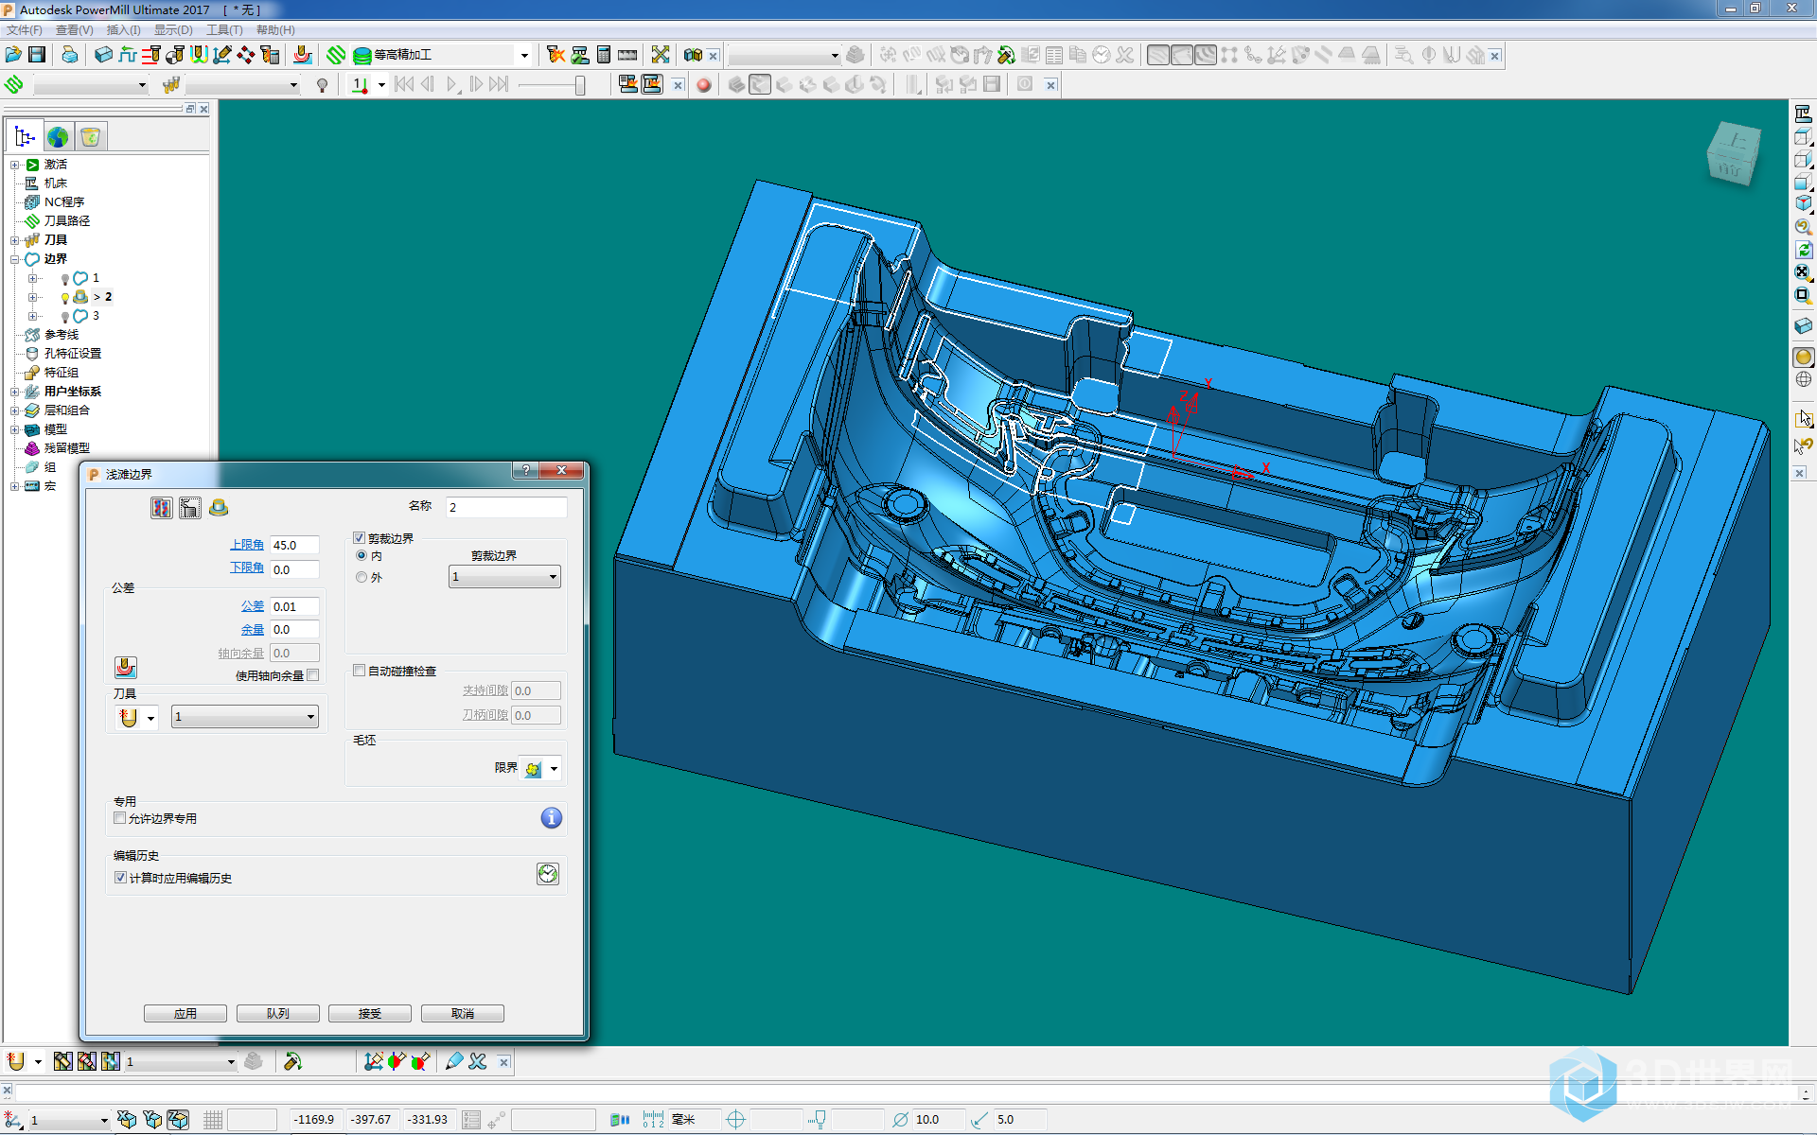Click the shaded model cube icon on right
Viewport: 1817px width, 1135px height.
[1803, 325]
